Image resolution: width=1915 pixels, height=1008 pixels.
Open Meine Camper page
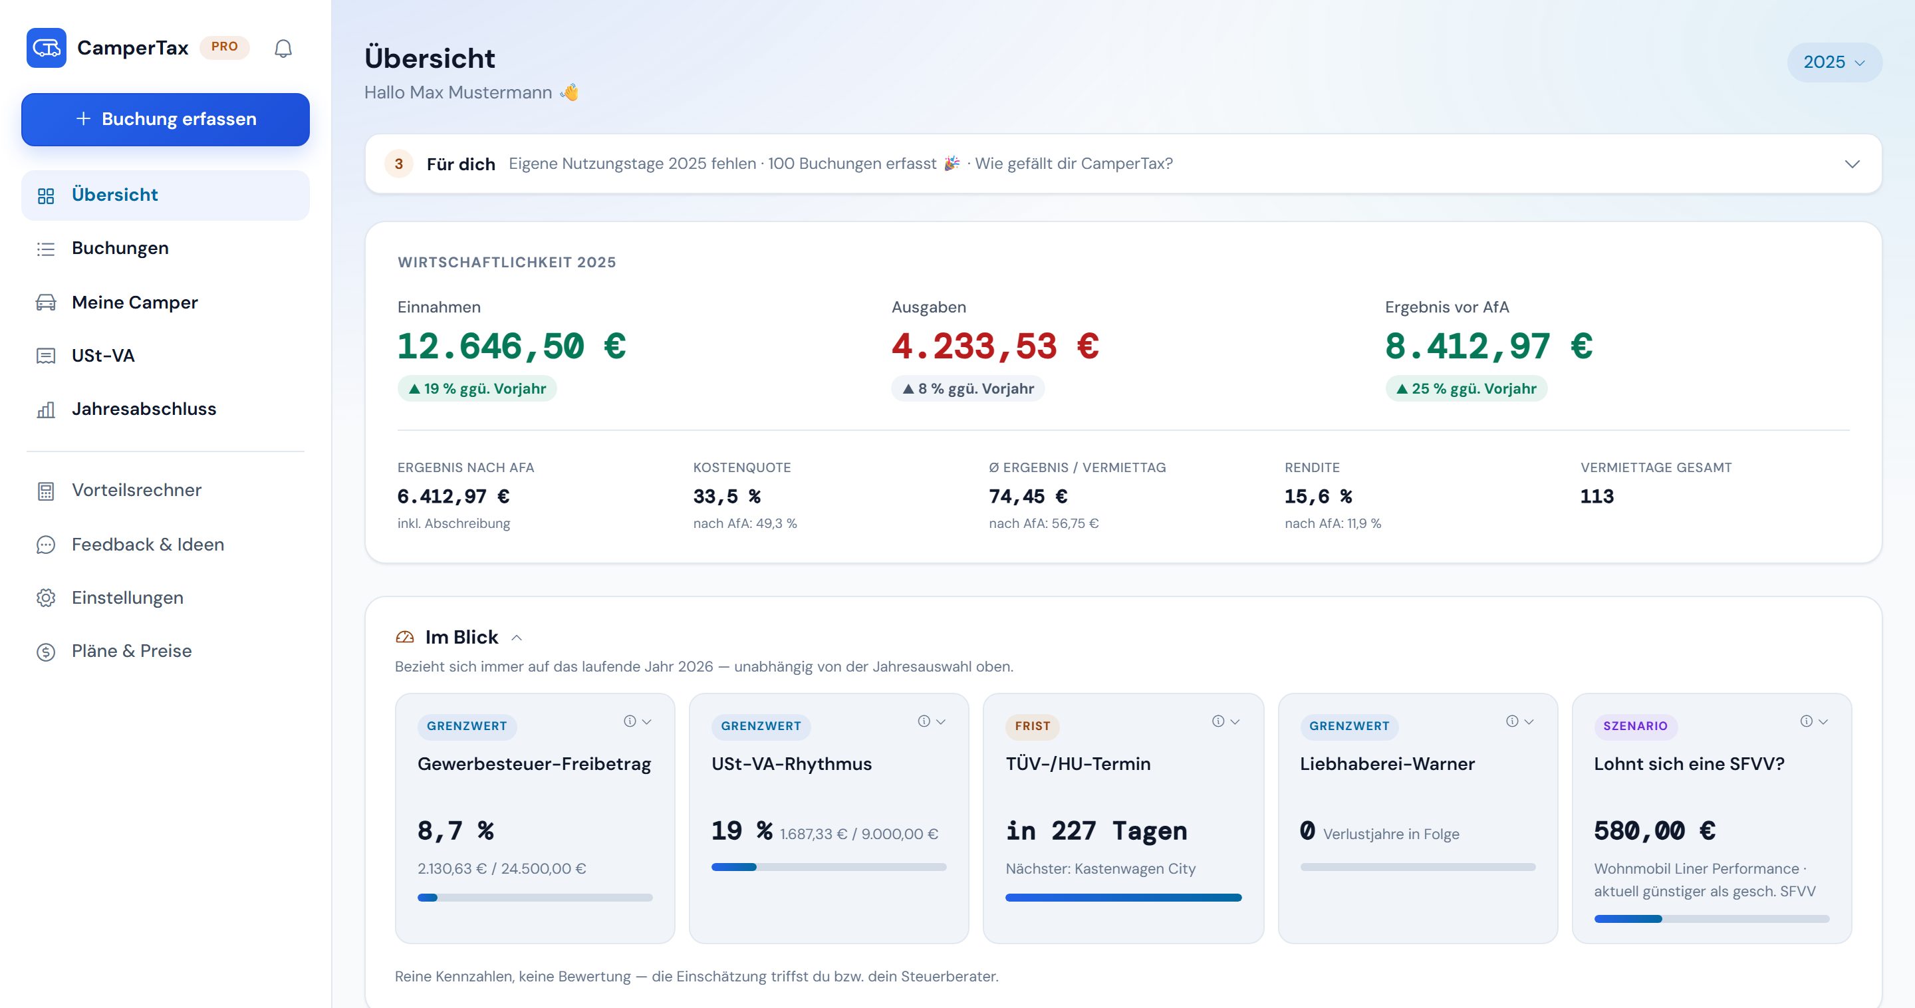[165, 303]
